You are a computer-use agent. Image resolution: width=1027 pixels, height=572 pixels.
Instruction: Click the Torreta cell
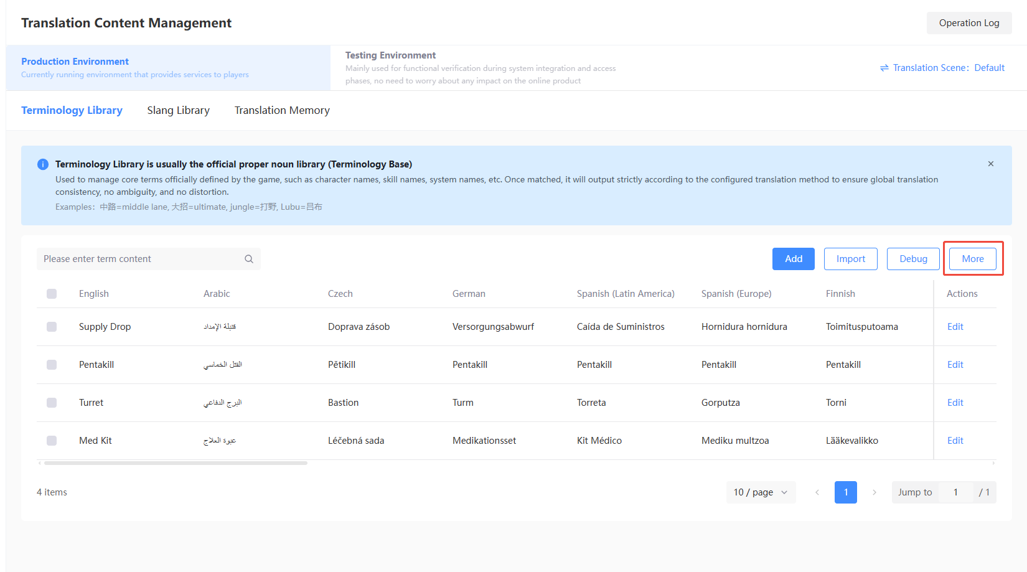tap(591, 403)
